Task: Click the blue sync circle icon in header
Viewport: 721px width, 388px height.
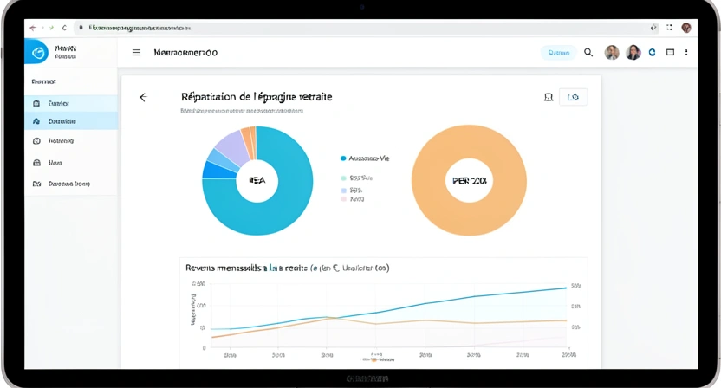Action: [x=652, y=53]
